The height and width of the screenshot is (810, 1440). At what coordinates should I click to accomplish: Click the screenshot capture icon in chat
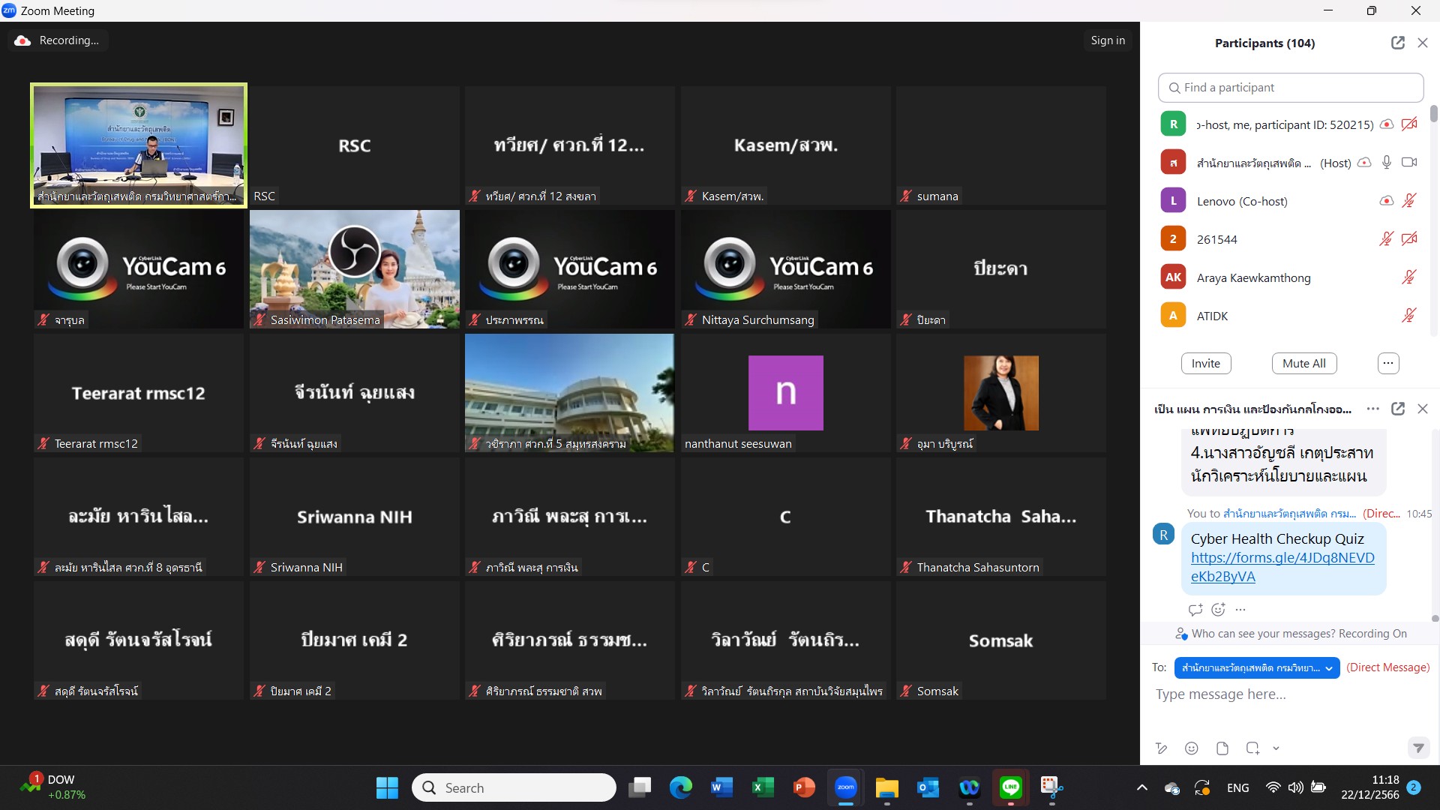(1252, 748)
